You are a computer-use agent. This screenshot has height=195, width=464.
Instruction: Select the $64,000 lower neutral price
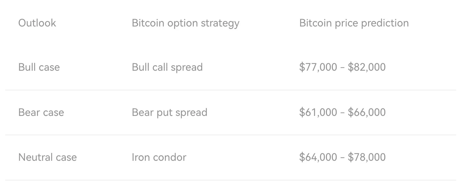tap(318, 157)
